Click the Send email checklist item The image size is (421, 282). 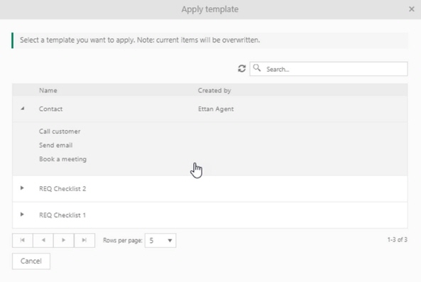56,146
